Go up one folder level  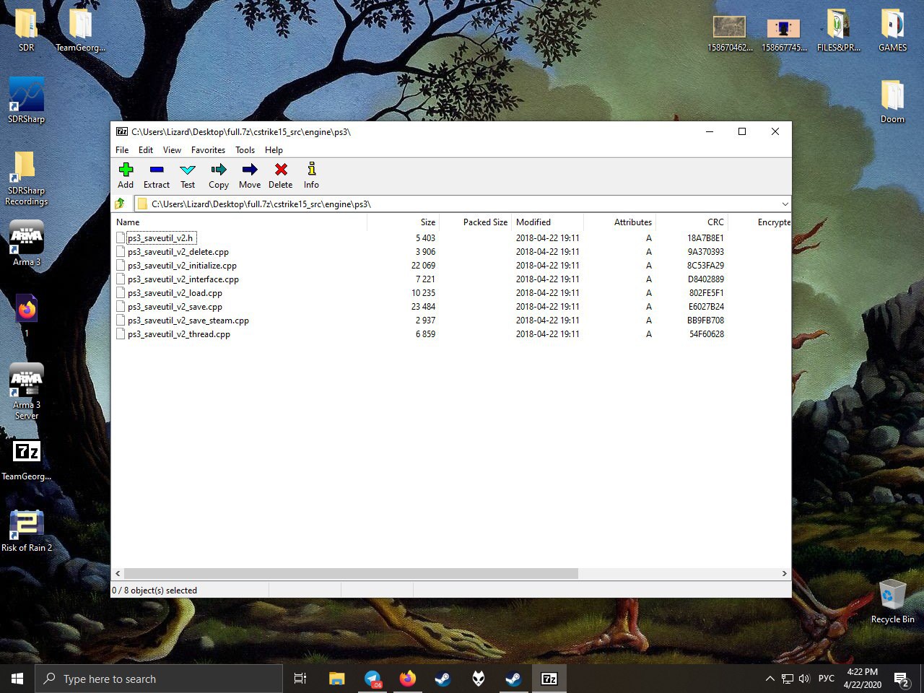(x=121, y=204)
